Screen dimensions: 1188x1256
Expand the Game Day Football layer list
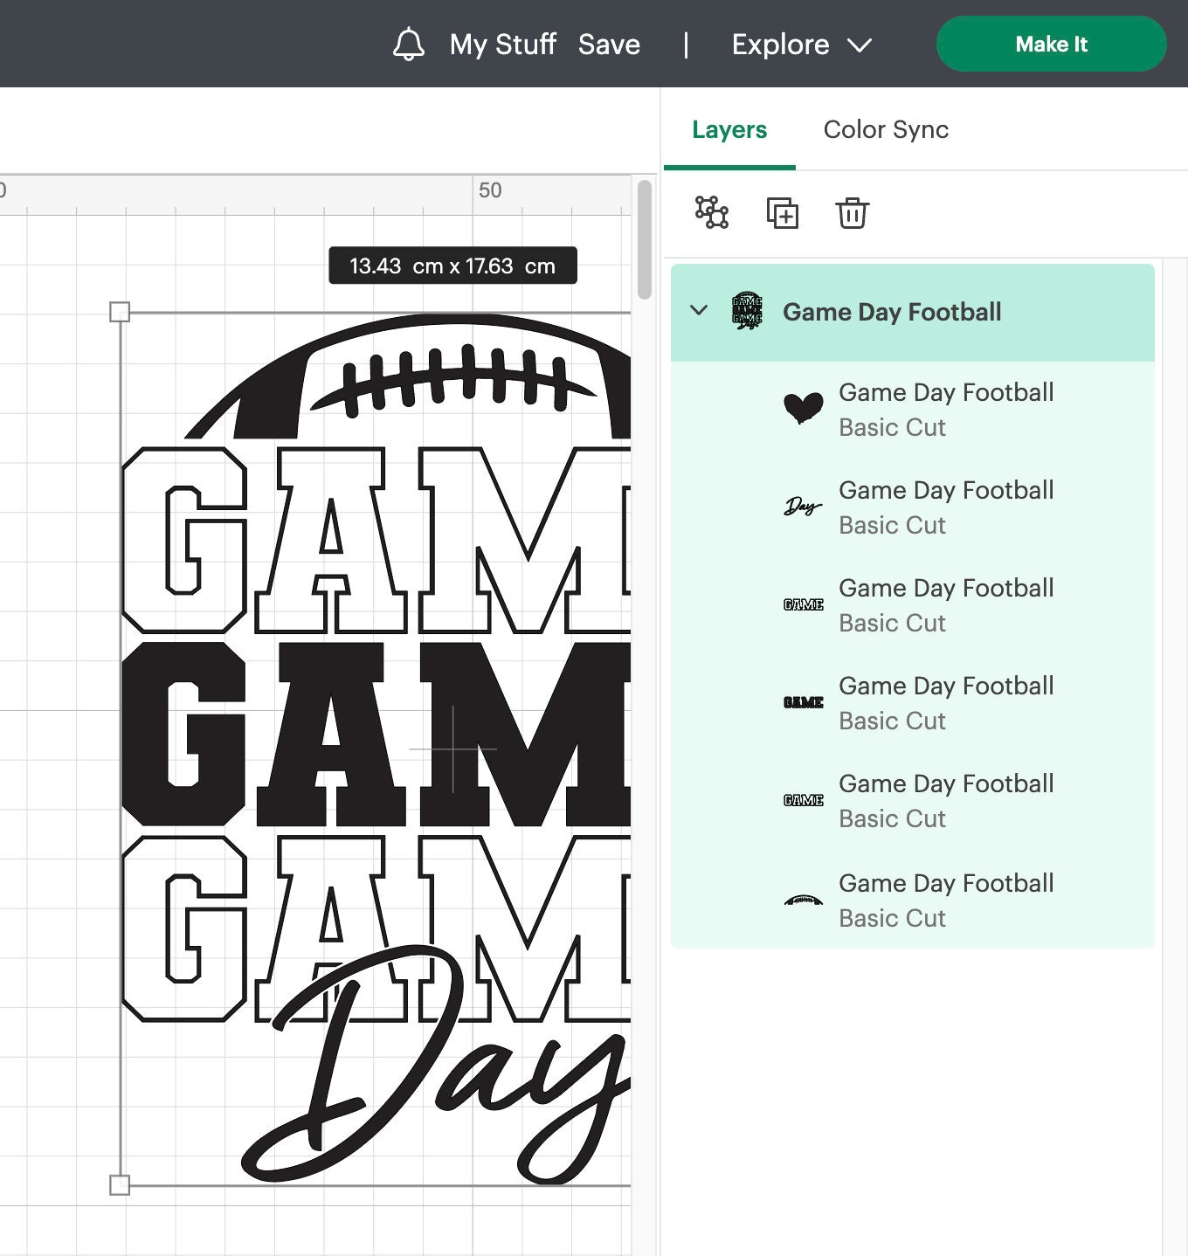pos(697,311)
